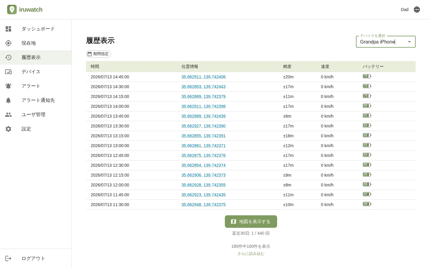
Task: Open ダッシュボード menu item
Action: 36,29
